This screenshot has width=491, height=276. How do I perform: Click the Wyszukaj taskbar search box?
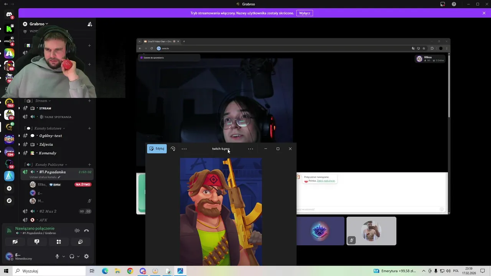[49, 271]
